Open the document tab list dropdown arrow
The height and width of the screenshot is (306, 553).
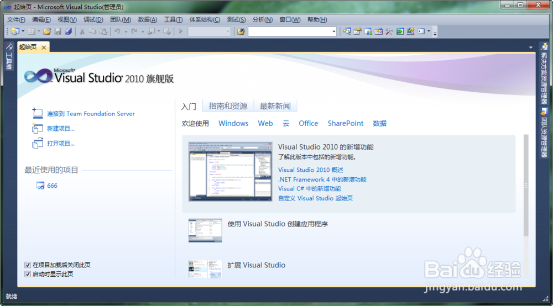[x=531, y=47]
